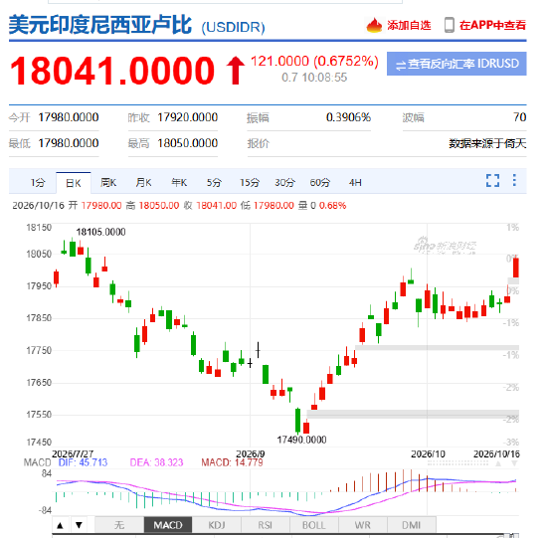
Task: Click the flame icon beside 添加自选
Action: click(x=374, y=25)
